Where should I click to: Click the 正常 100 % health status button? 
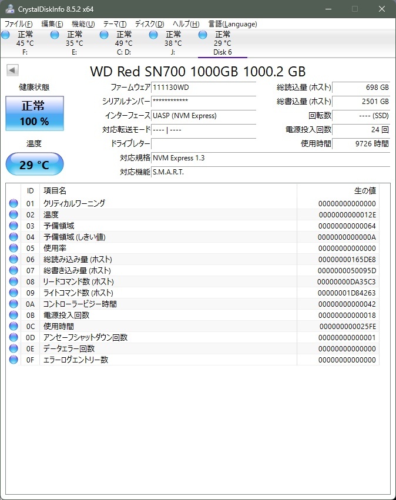point(35,113)
